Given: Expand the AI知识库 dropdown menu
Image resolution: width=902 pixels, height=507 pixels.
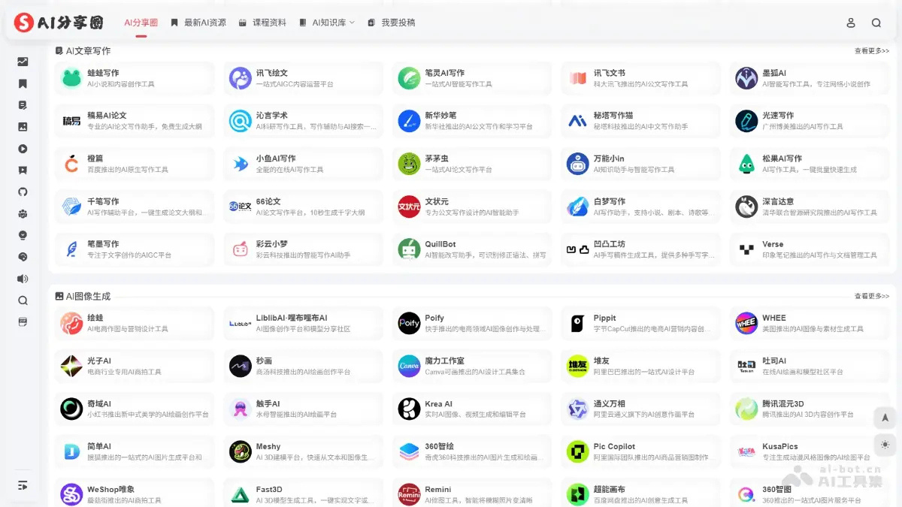Looking at the screenshot, I should pyautogui.click(x=327, y=23).
